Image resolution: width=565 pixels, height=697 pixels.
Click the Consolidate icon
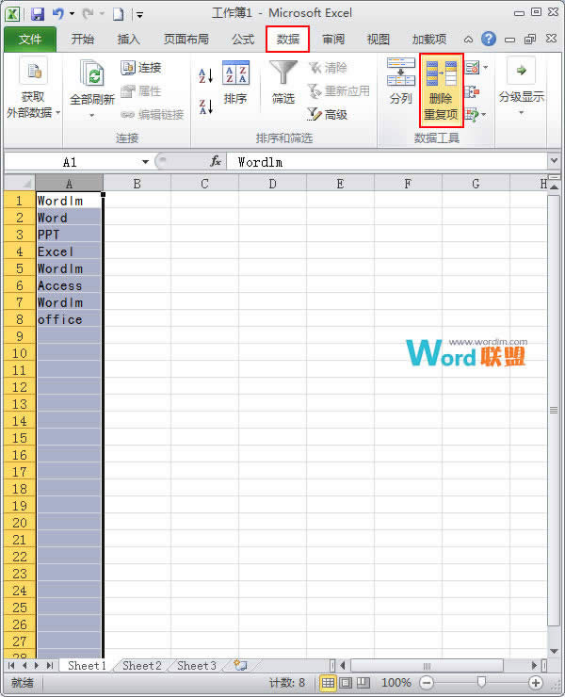click(472, 92)
